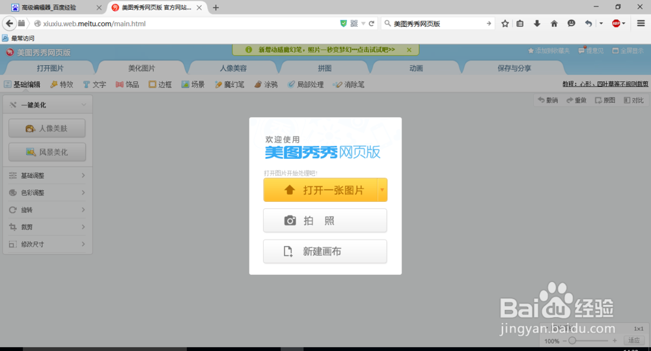Open the 场景 scene tool
This screenshot has width=651, height=351.
click(193, 84)
